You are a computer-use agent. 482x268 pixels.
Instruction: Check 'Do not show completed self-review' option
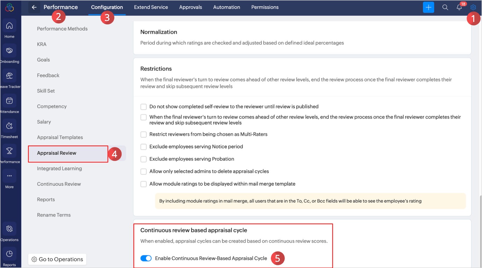click(143, 107)
